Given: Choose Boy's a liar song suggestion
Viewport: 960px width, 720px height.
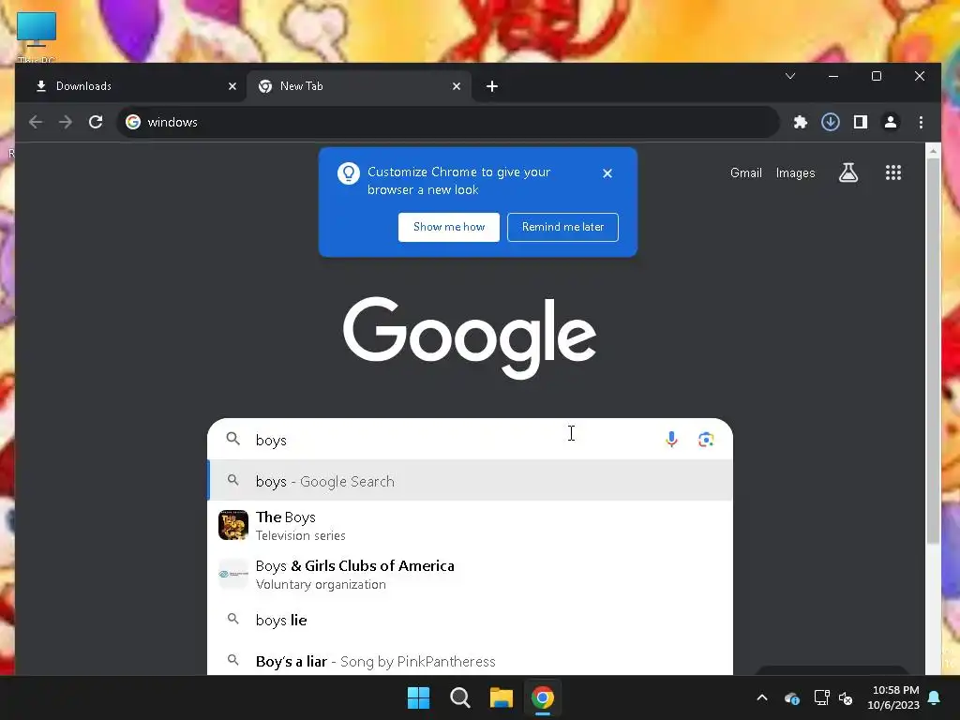Looking at the screenshot, I should coord(470,661).
